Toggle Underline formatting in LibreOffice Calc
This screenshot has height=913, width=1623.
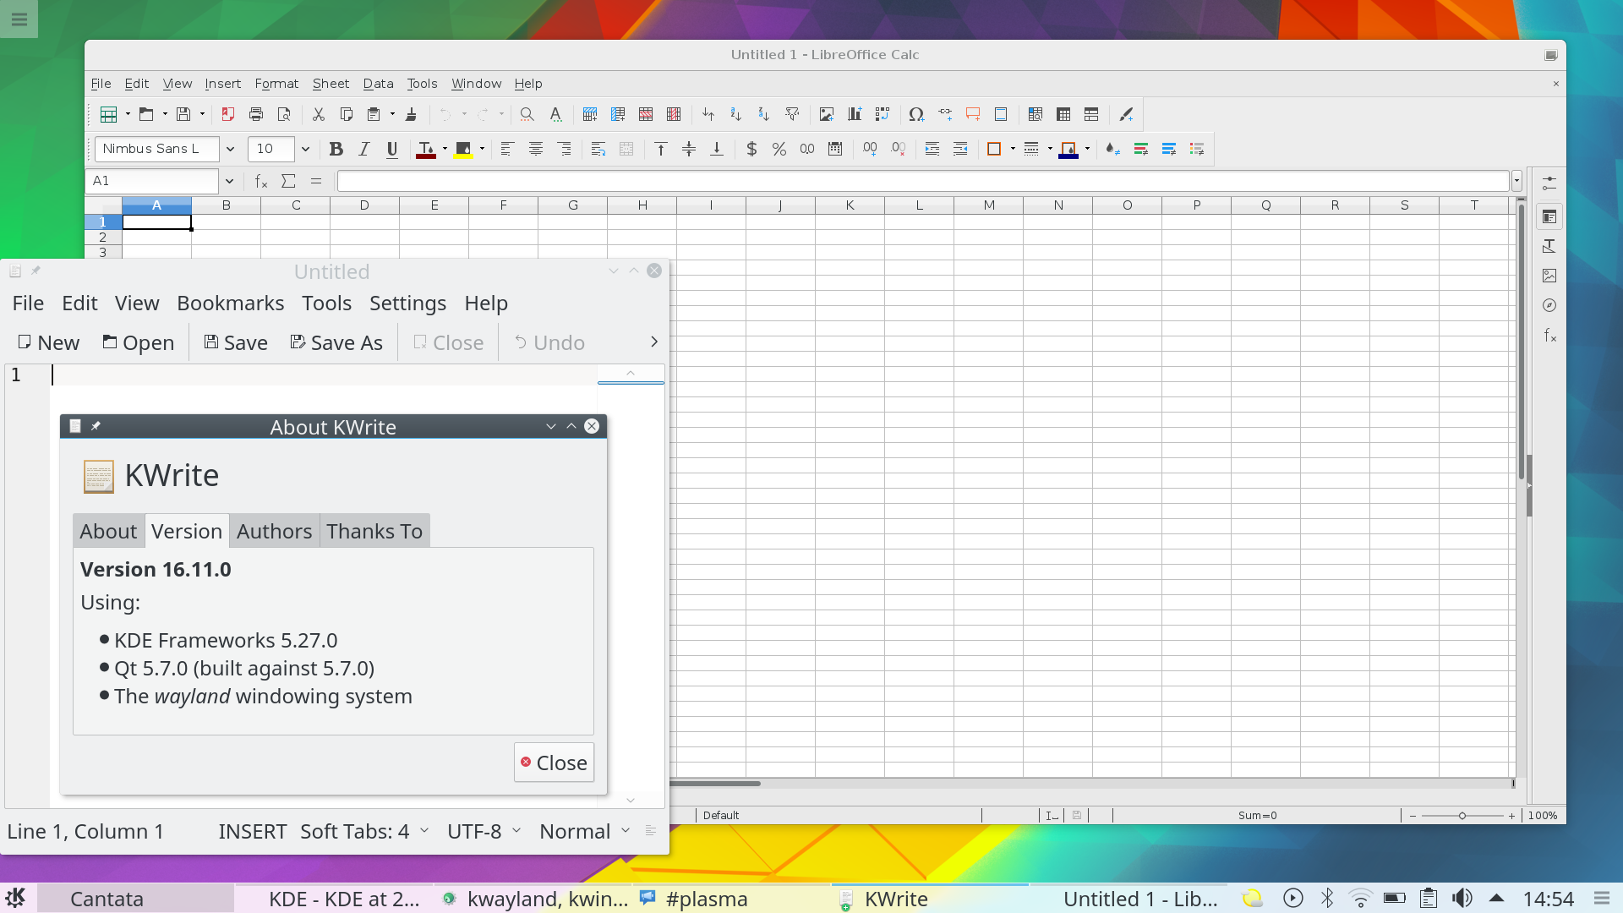[x=391, y=148]
